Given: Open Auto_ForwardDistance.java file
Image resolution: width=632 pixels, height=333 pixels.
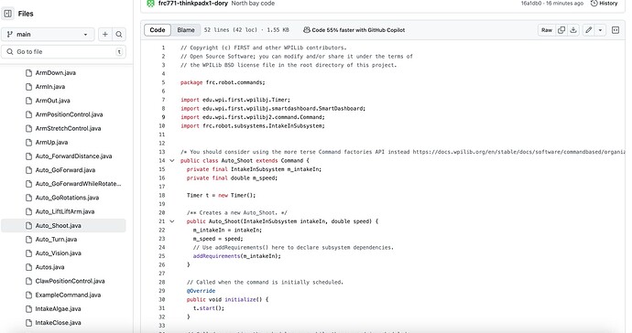Looking at the screenshot, I should pos(73,156).
